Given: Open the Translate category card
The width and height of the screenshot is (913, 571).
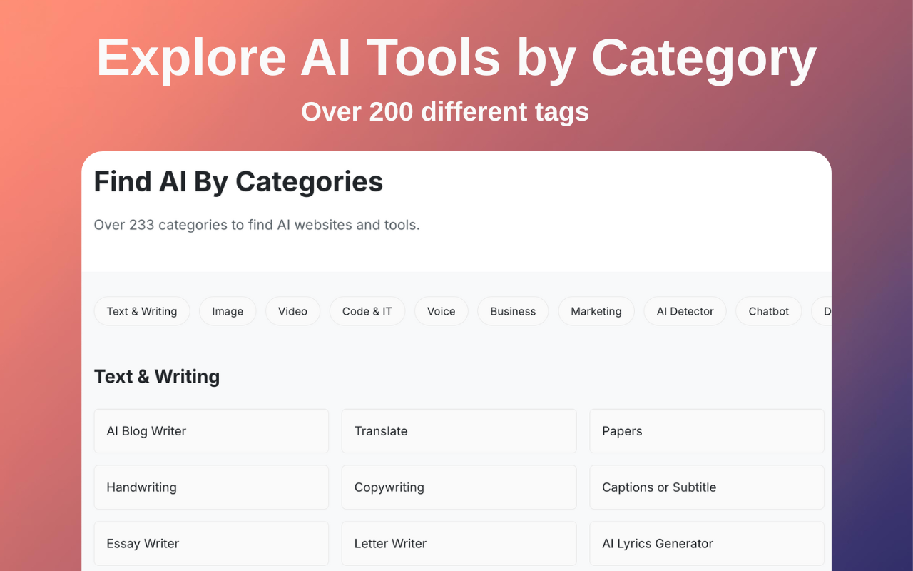Looking at the screenshot, I should coord(459,431).
